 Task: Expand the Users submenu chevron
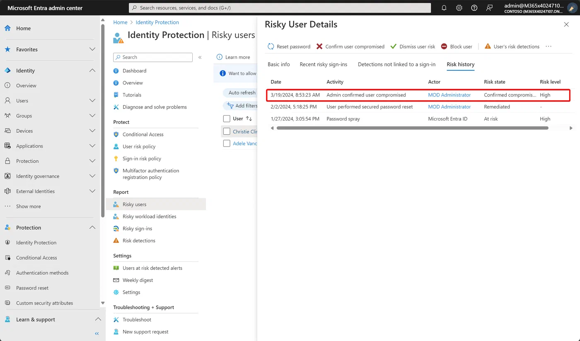click(92, 101)
